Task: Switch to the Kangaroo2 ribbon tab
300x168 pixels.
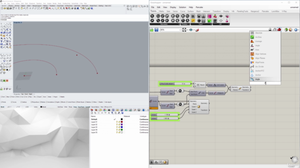Action: 255,11
